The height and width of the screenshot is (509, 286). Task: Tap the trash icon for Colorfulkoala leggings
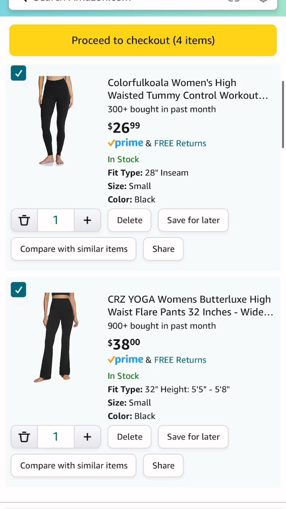coord(24,220)
